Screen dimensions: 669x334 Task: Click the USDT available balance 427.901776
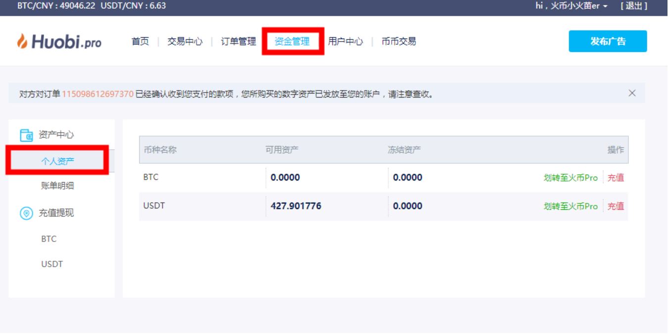click(x=296, y=206)
